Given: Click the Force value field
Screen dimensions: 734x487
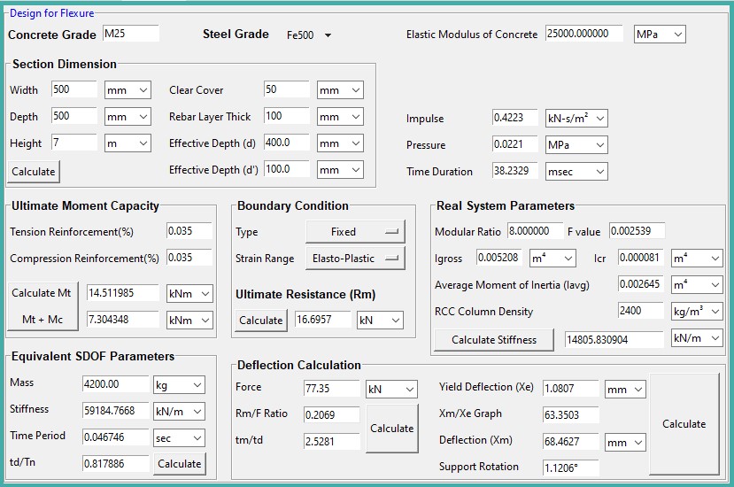Looking at the screenshot, I should (332, 388).
